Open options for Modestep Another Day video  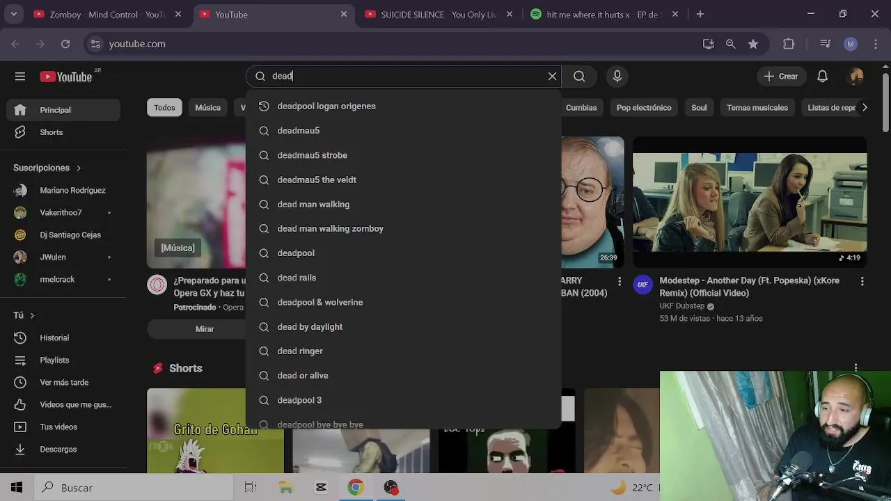click(x=862, y=281)
